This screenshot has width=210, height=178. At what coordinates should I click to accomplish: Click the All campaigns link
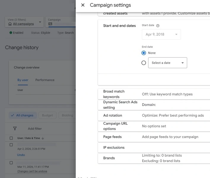(23, 24)
